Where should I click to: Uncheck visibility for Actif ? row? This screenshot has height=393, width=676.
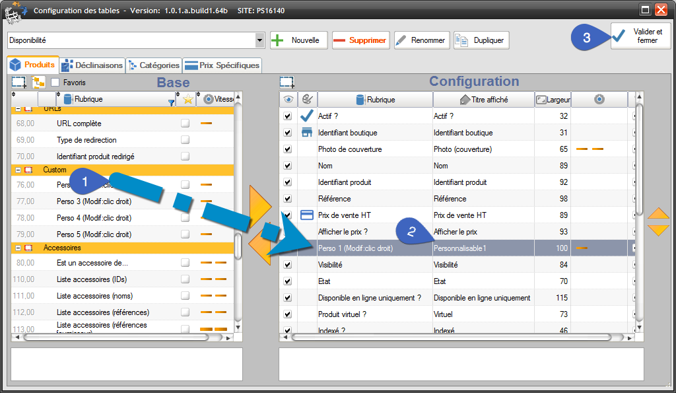point(287,116)
